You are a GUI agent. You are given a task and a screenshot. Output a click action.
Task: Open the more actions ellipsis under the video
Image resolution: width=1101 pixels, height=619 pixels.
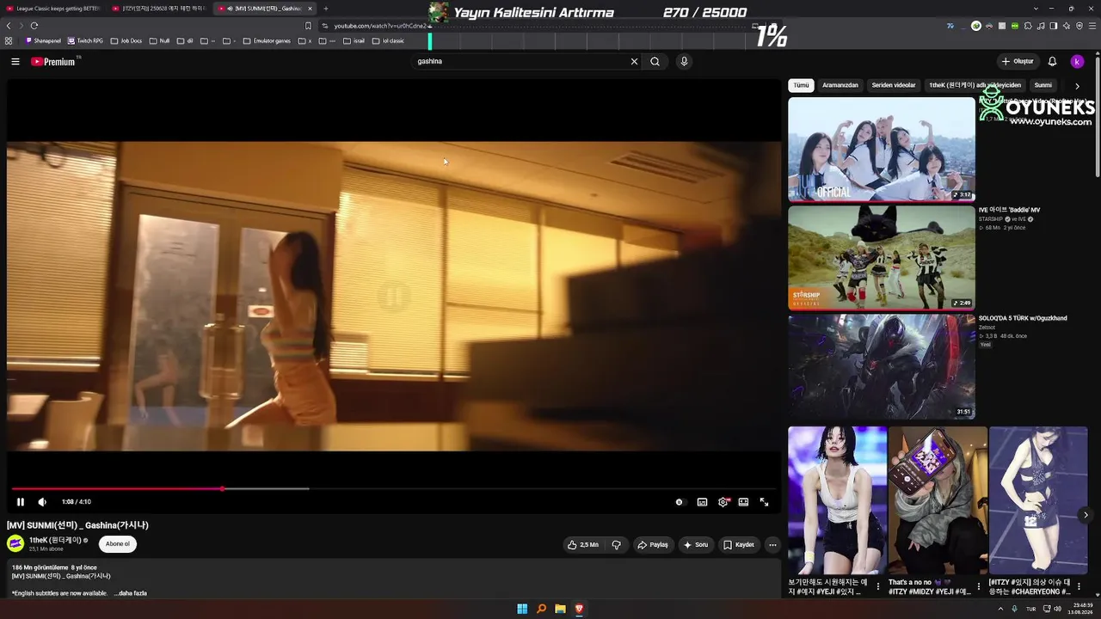(x=772, y=544)
